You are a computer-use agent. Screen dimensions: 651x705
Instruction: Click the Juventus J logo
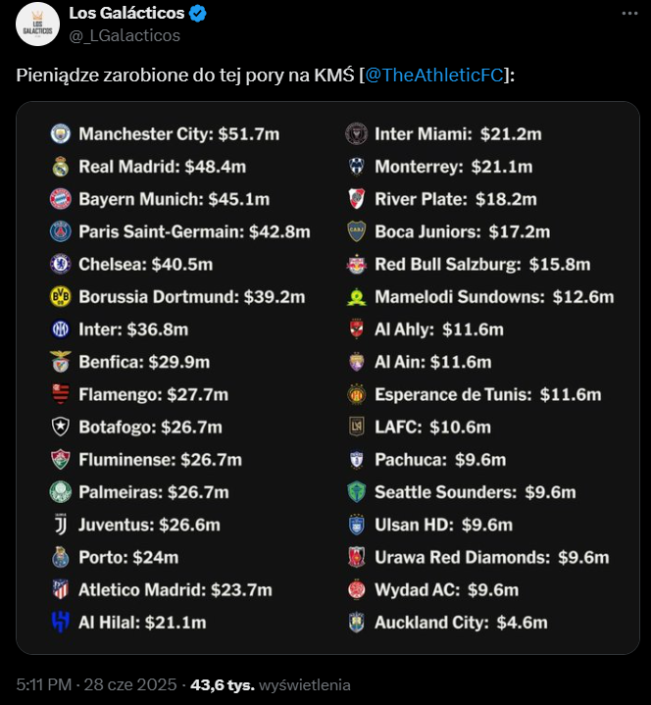(61, 525)
